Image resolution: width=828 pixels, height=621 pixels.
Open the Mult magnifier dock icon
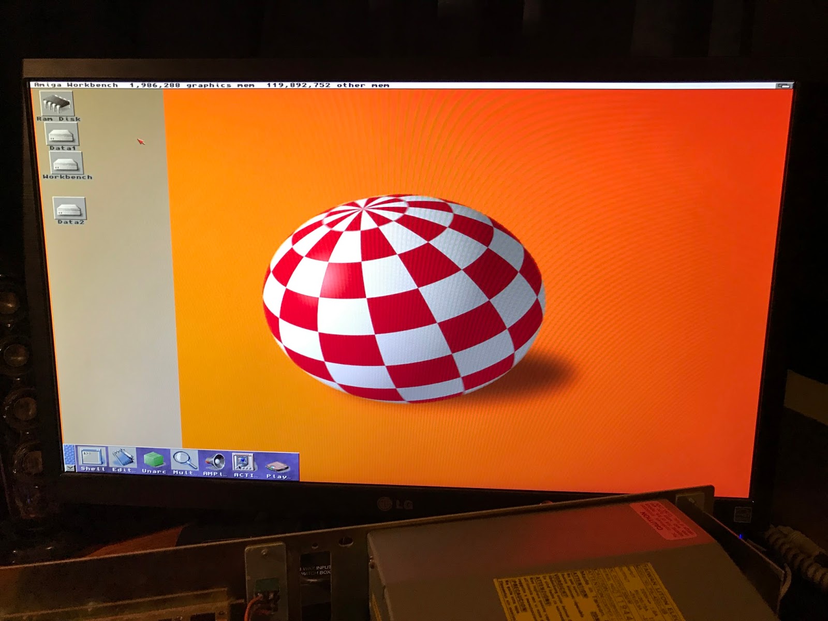[184, 462]
